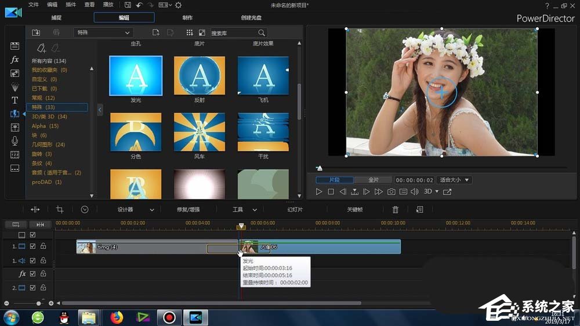Switch preview to 全片 mode

[374, 180]
